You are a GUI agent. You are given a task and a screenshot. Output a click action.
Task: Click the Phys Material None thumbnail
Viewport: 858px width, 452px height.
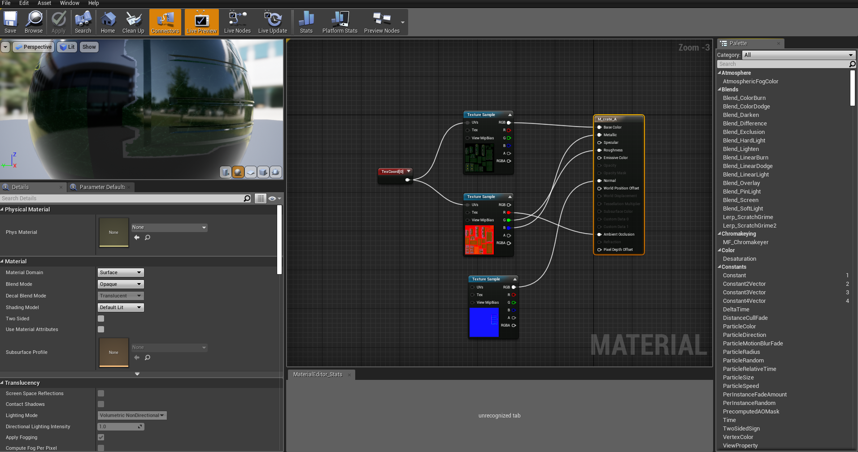(113, 232)
